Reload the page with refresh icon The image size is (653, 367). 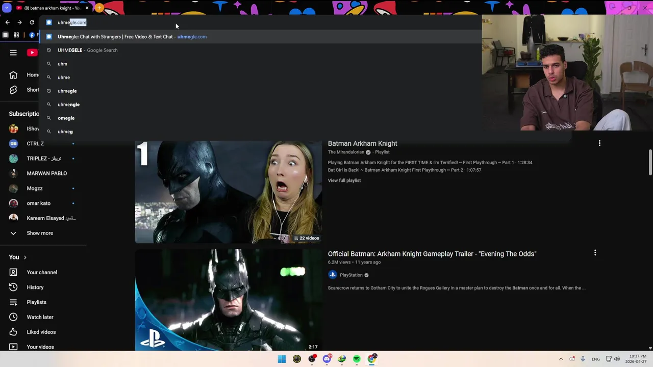[x=32, y=22]
